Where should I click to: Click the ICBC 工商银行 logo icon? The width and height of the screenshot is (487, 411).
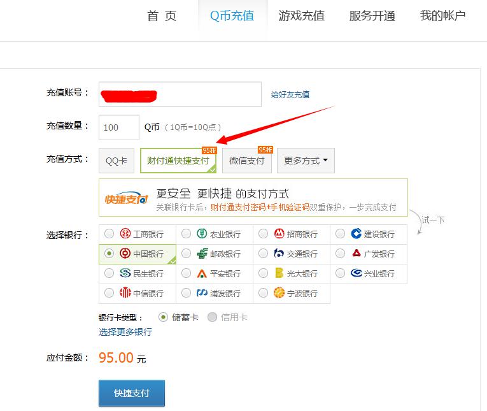click(x=125, y=233)
